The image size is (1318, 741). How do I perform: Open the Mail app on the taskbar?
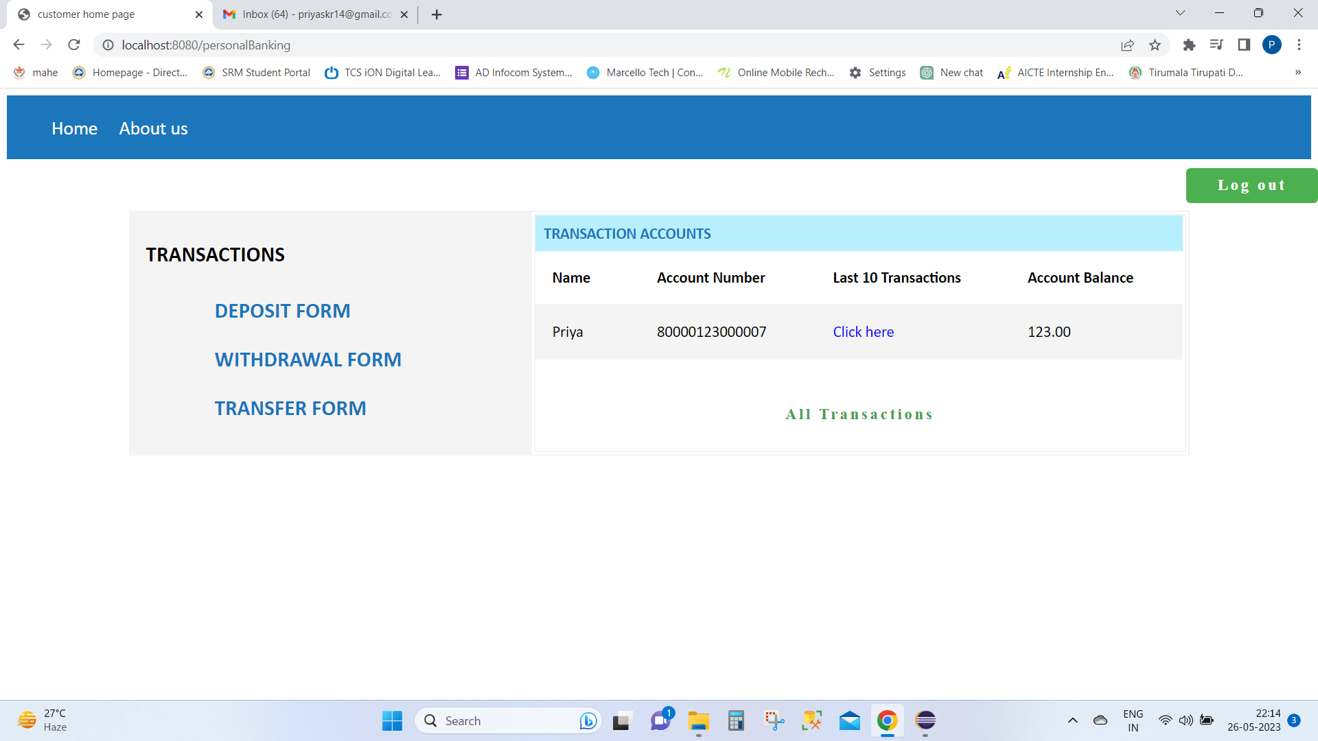click(x=849, y=720)
